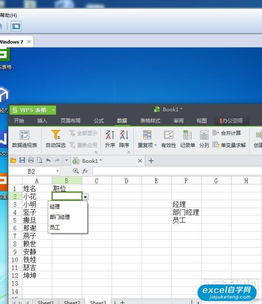The height and width of the screenshot is (304, 262).
Task: Click Show All (全部显示) filter button
Action: coord(83,133)
